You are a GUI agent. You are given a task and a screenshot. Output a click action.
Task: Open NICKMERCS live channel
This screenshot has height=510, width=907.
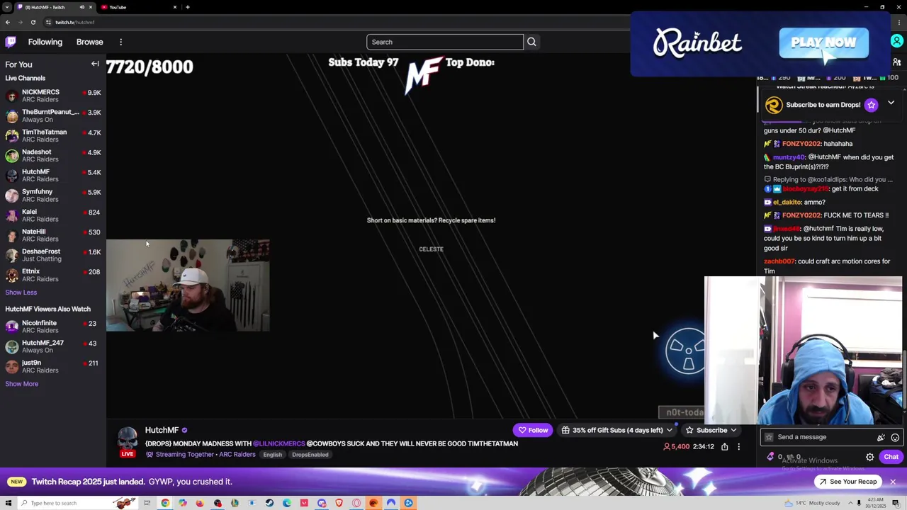pyautogui.click(x=53, y=96)
